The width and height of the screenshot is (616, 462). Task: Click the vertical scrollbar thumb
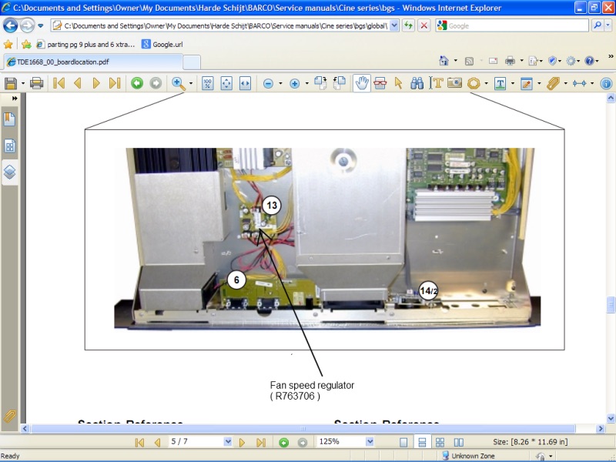611,304
